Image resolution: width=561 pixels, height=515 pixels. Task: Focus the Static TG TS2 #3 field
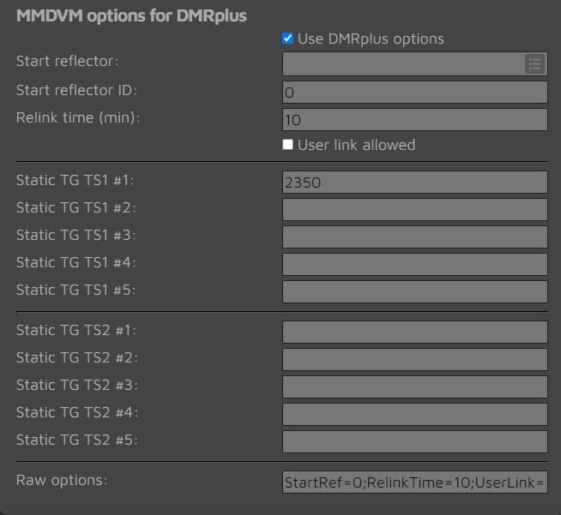tap(414, 387)
